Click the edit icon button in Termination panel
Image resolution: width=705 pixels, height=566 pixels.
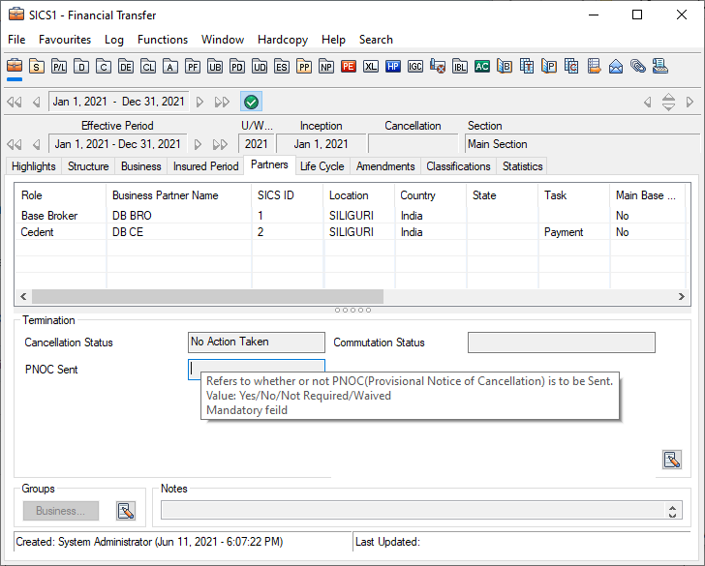pos(672,460)
